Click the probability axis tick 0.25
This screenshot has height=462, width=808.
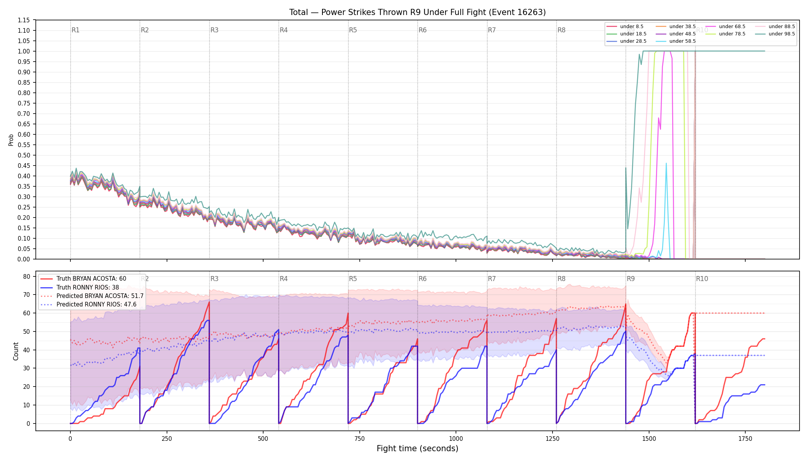coord(24,207)
